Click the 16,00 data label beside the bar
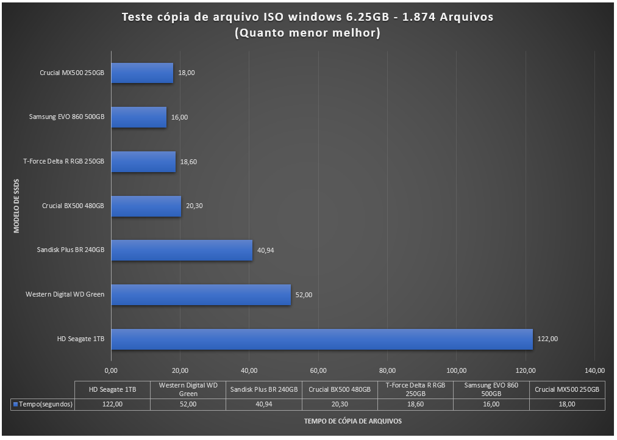Image resolution: width=617 pixels, height=440 pixels. click(x=179, y=117)
